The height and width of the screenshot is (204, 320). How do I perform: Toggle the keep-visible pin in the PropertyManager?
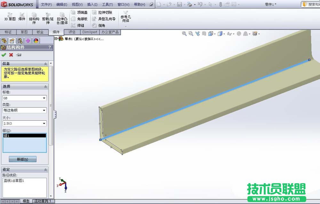[x=18, y=55]
